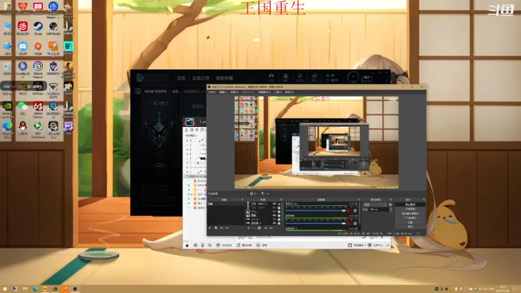Open Edge browser from taskbar

[x=35, y=289]
